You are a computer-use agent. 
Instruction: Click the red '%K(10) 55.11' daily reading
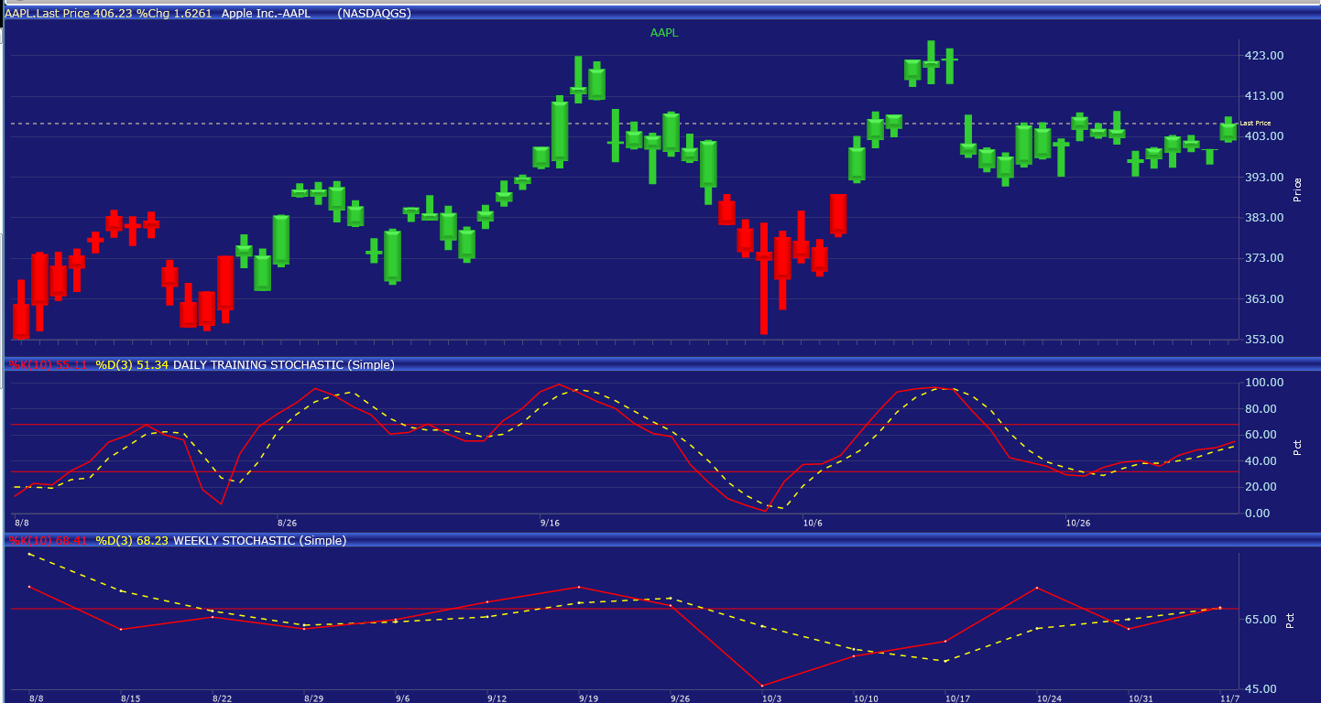point(48,365)
